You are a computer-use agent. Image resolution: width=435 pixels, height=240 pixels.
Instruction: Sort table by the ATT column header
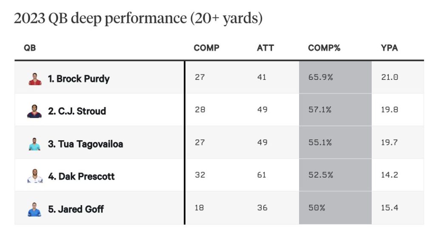[x=266, y=48]
